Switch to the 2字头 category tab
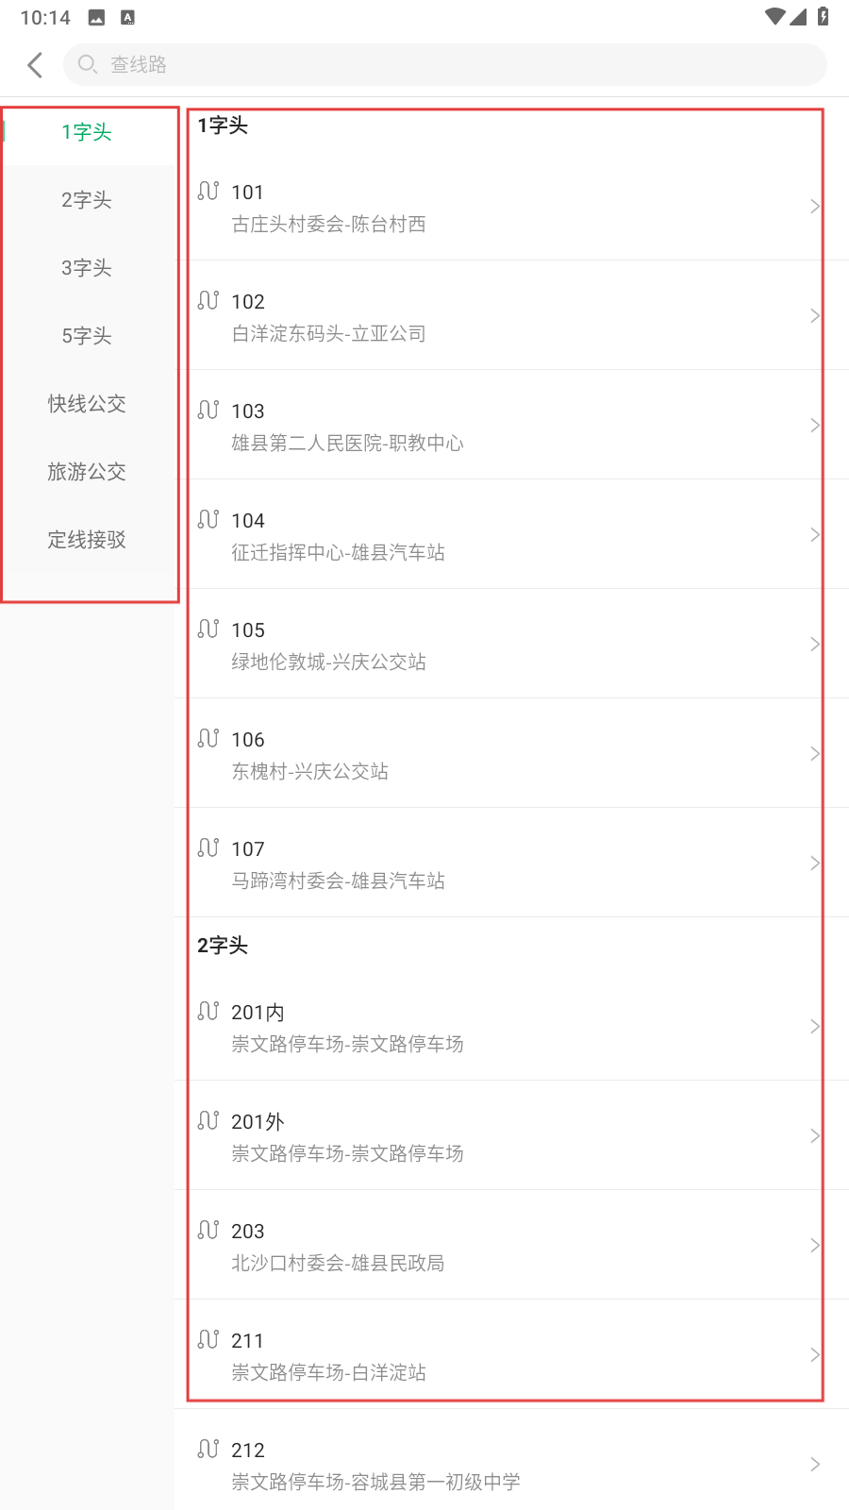 coord(87,200)
